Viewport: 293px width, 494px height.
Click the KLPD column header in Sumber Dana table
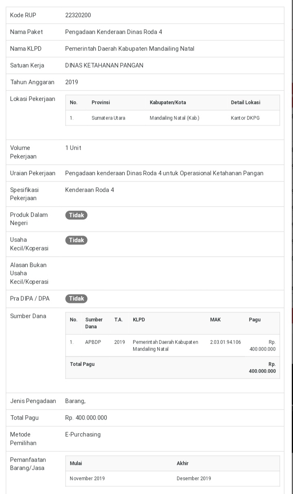139,320
